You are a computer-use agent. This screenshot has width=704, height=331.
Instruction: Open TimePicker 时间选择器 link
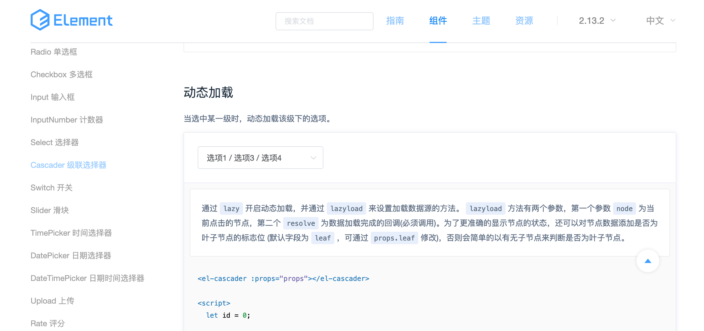(x=71, y=233)
